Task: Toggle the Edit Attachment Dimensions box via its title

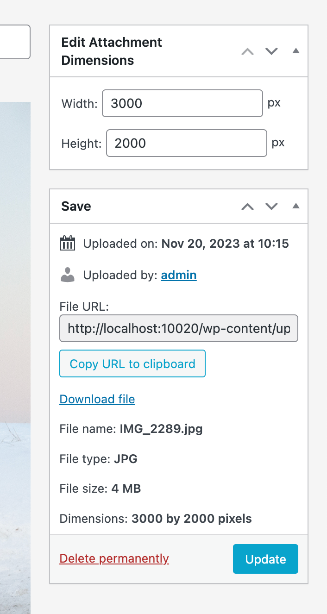Action: [111, 51]
